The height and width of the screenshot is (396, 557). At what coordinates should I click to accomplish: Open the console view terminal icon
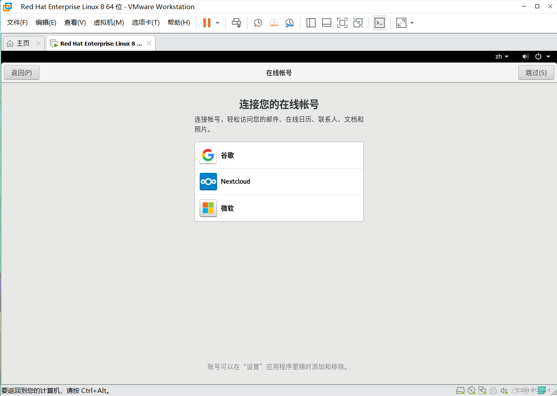[379, 23]
